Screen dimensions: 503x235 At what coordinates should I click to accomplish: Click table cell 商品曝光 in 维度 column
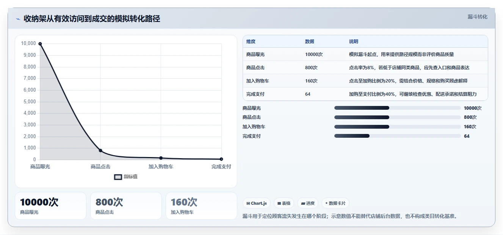coord(255,54)
